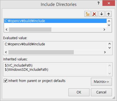This screenshot has width=117, height=101.
Task: Open the dialog help question mark
Action: click(x=98, y=3)
